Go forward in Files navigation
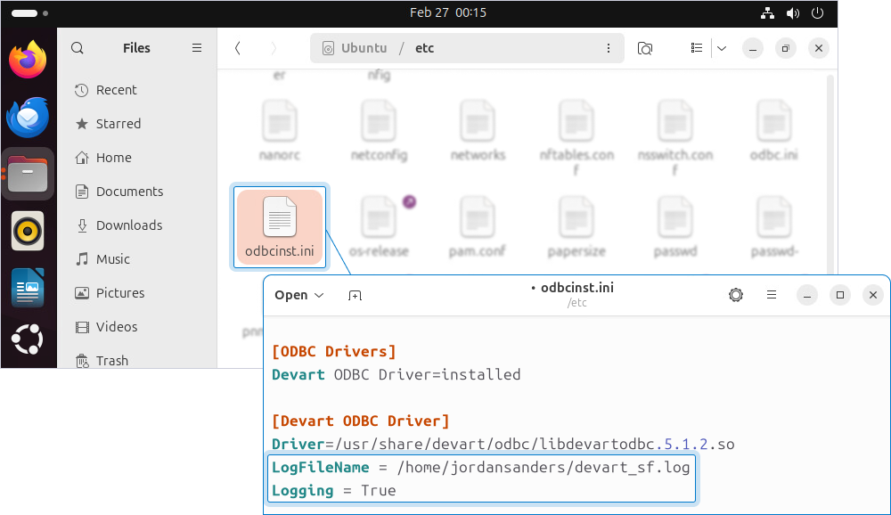Image resolution: width=891 pixels, height=515 pixels. (274, 48)
